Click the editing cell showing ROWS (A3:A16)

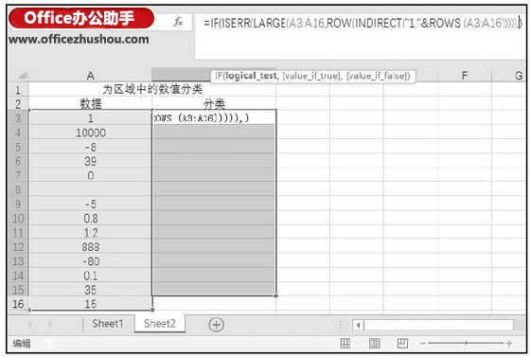[214, 117]
